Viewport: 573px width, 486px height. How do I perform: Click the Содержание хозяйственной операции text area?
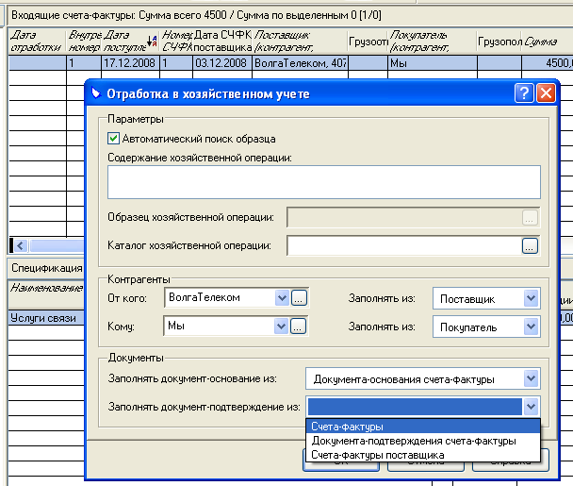[324, 182]
